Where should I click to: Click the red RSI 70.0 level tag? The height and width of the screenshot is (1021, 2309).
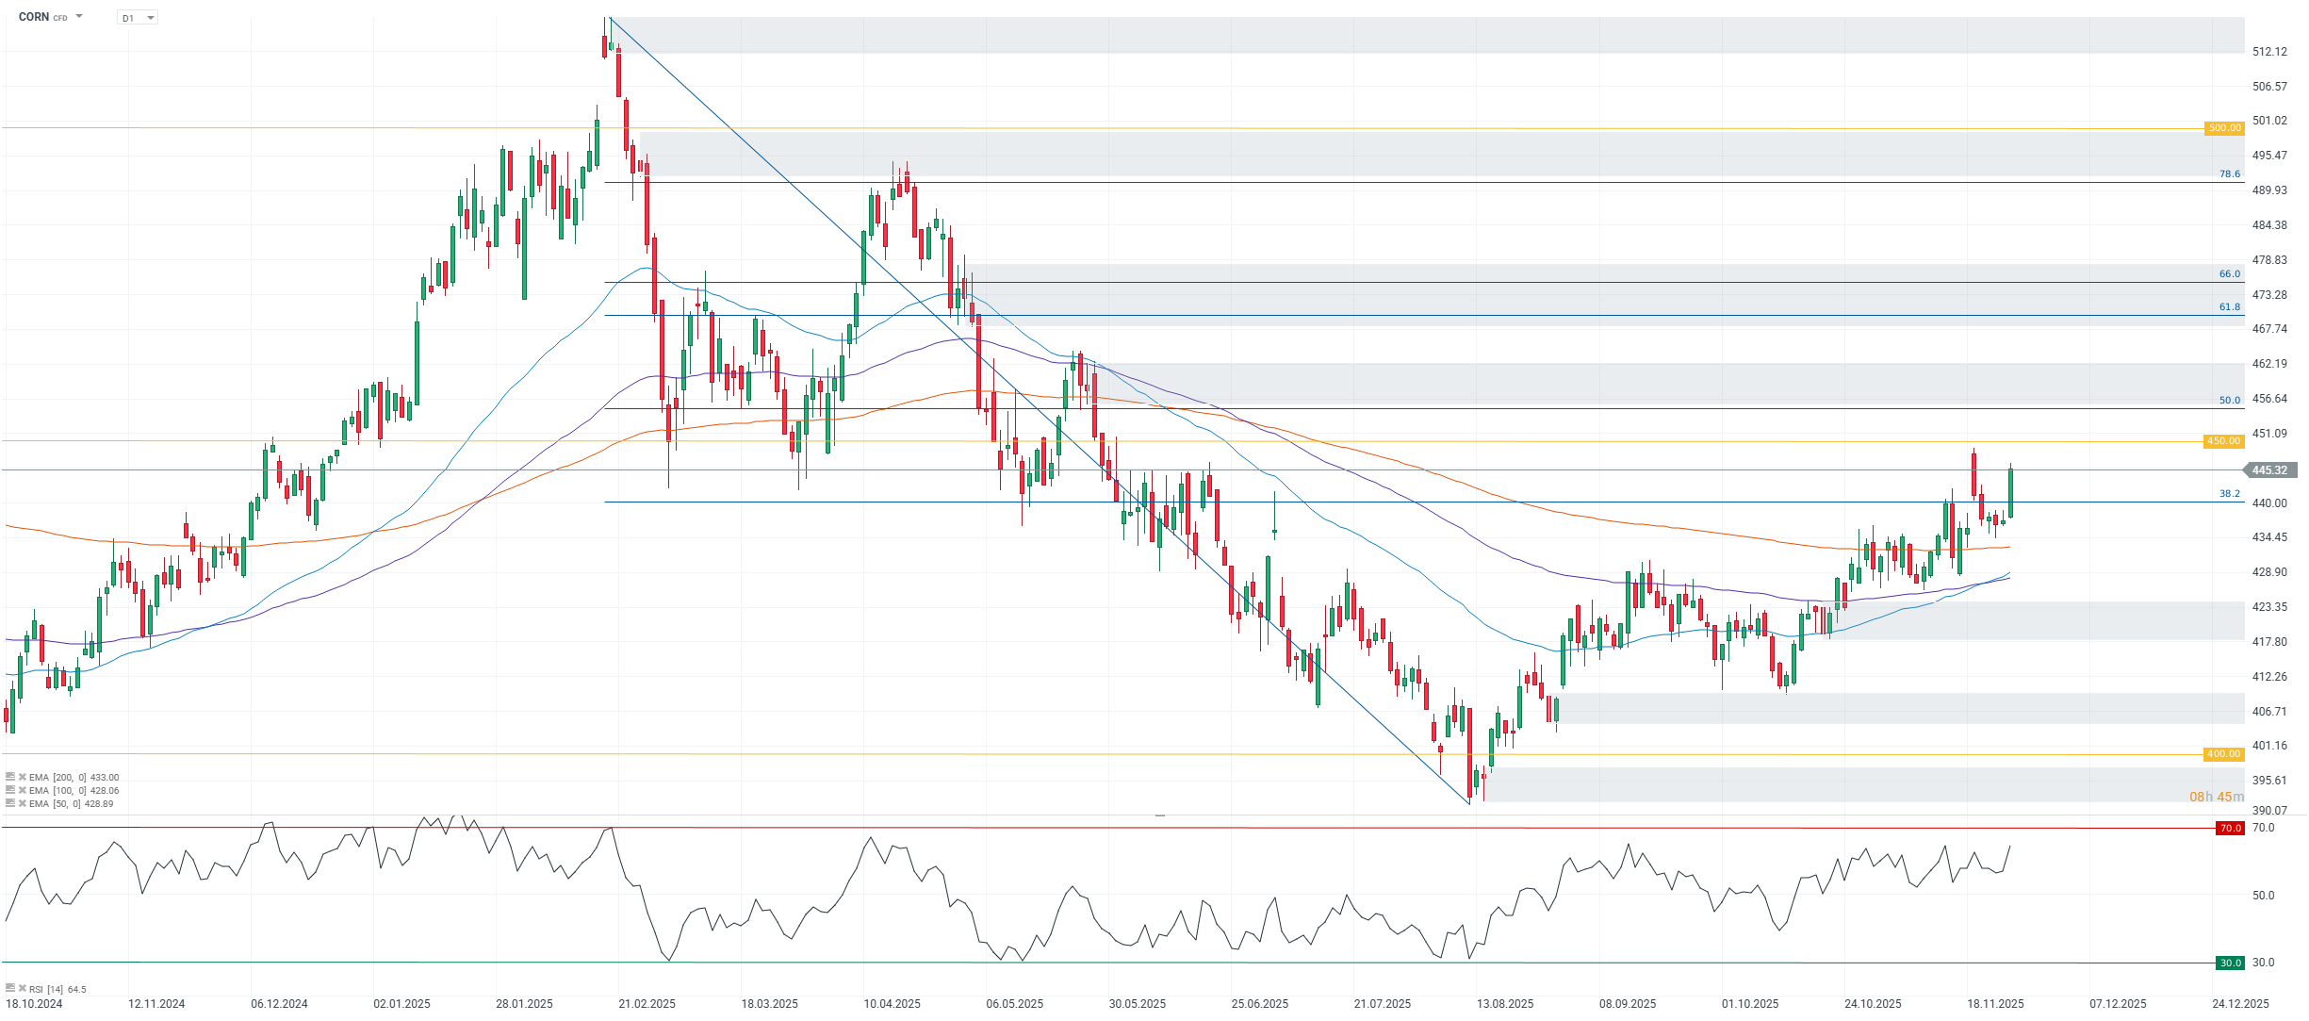click(2230, 829)
